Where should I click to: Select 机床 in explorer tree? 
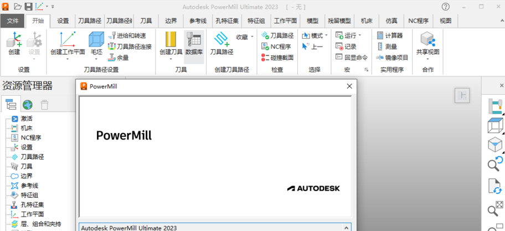(22, 128)
